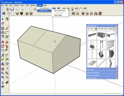Activate the Move tool with red arrows
Viewport: 124px width, 96px height.
click(3, 42)
